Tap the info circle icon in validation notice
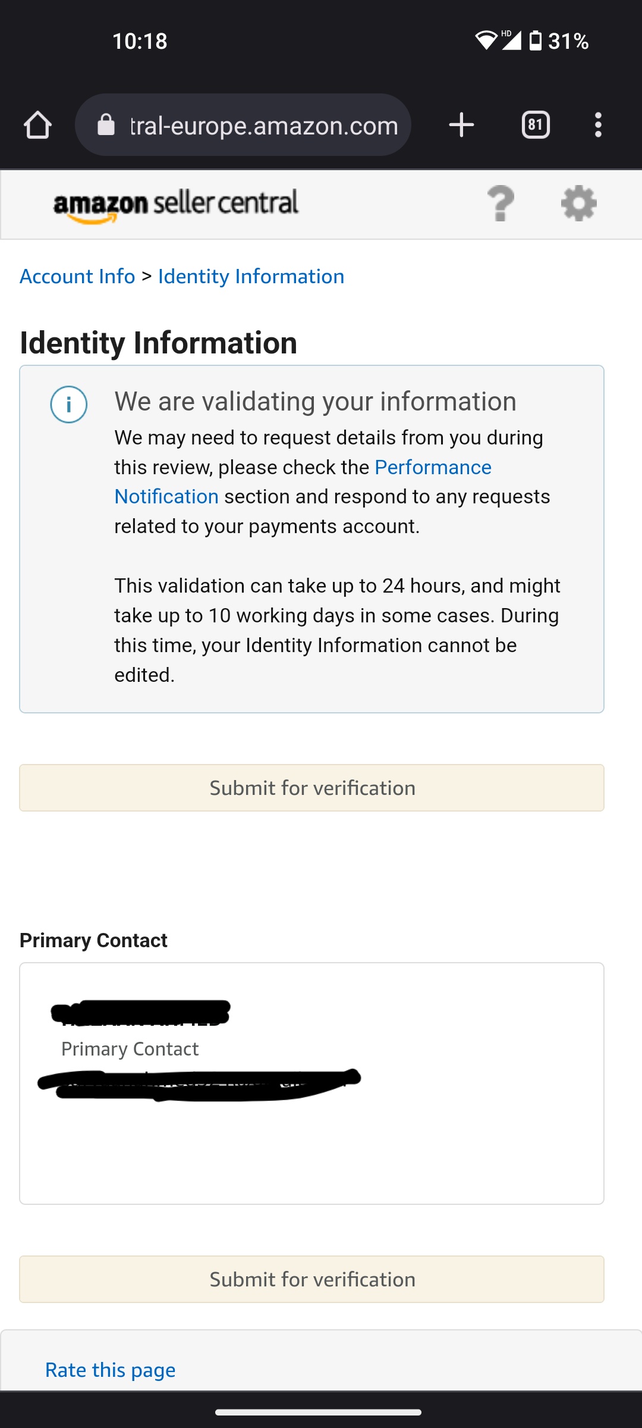The height and width of the screenshot is (1428, 642). pos(69,405)
